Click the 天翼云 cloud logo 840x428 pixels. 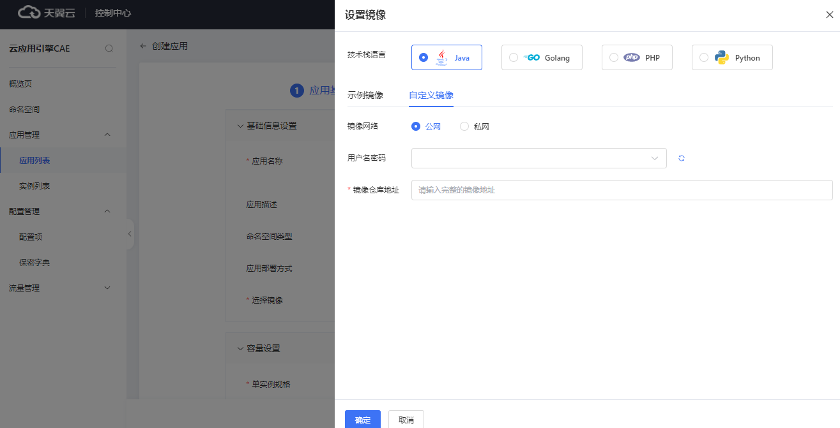click(x=47, y=13)
